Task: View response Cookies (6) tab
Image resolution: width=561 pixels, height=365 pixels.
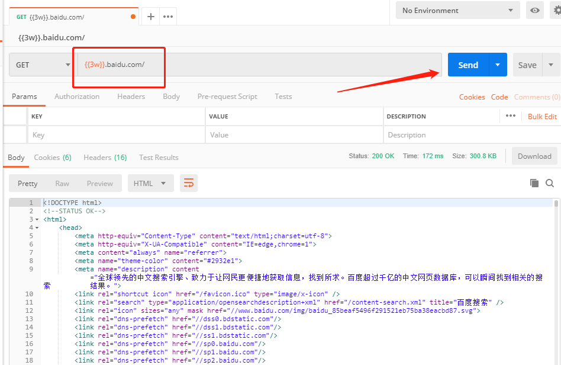Action: pyautogui.click(x=53, y=158)
